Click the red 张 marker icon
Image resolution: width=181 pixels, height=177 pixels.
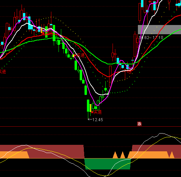coord(139,124)
